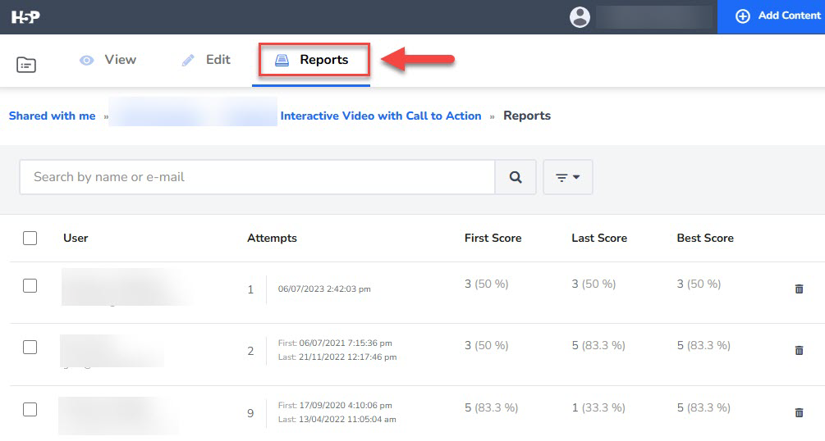Click the attempts count 9
Image resolution: width=825 pixels, height=441 pixels.
(x=250, y=413)
